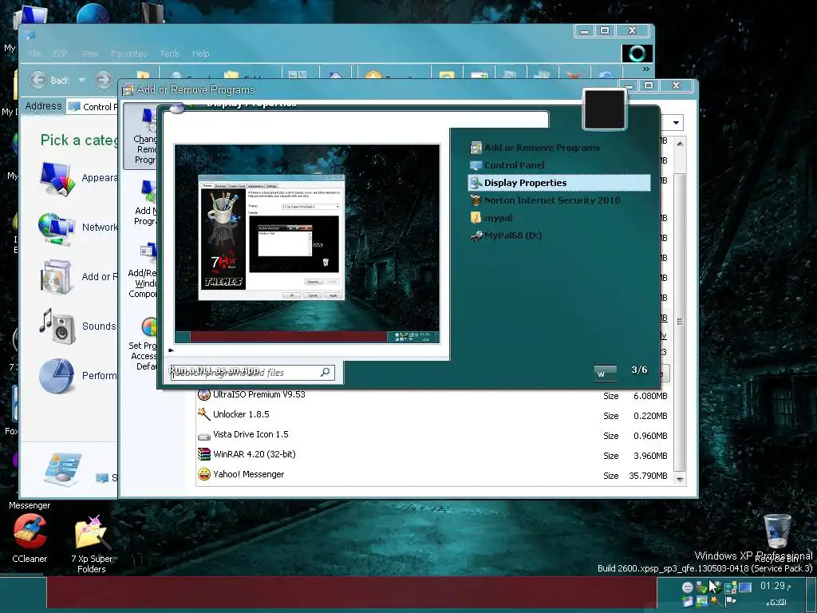Open the Performance category icon
Screen dimensions: 817x613
pyautogui.click(x=57, y=376)
